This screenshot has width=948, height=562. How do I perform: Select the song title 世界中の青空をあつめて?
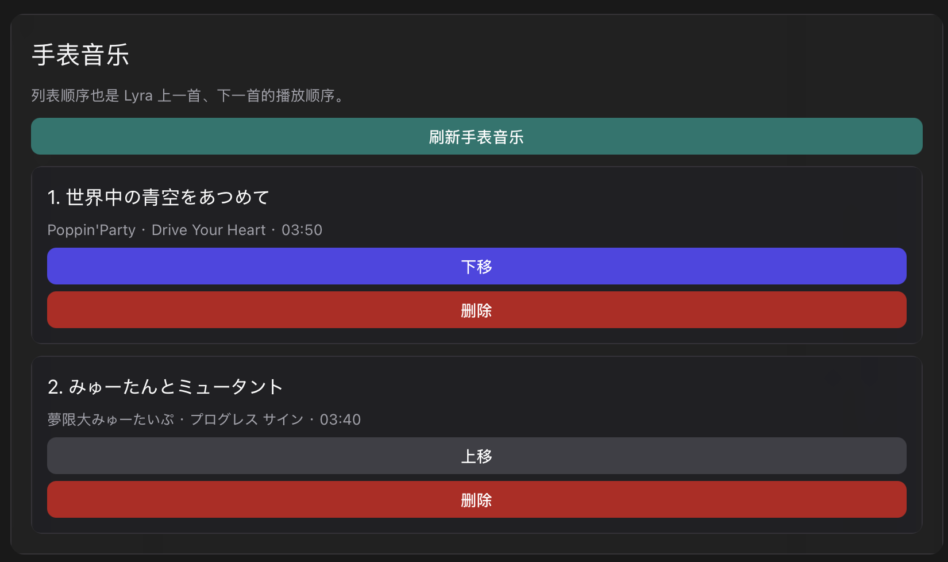(x=168, y=197)
